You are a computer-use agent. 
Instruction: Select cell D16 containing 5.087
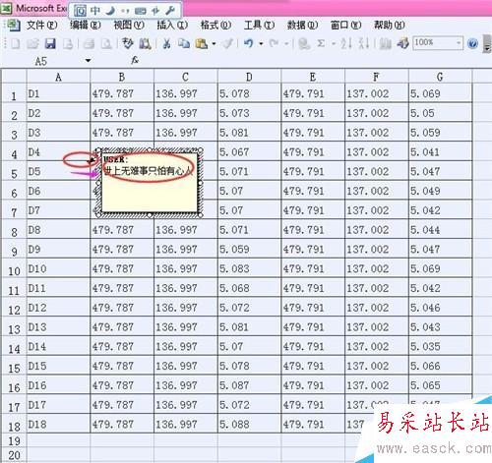(x=249, y=385)
